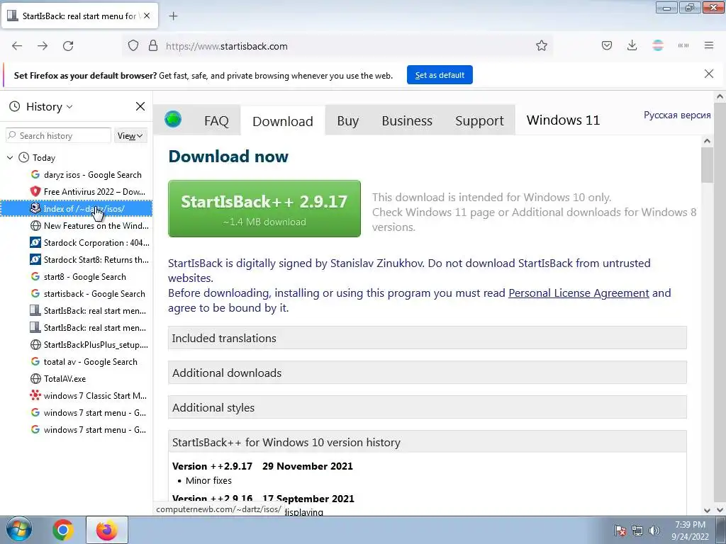Close the StartIsBack browser tab
726x544 pixels.
[x=147, y=16]
